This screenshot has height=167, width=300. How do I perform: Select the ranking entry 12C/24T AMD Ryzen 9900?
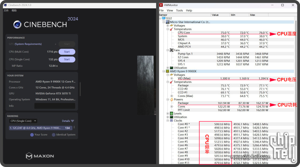click(40, 128)
